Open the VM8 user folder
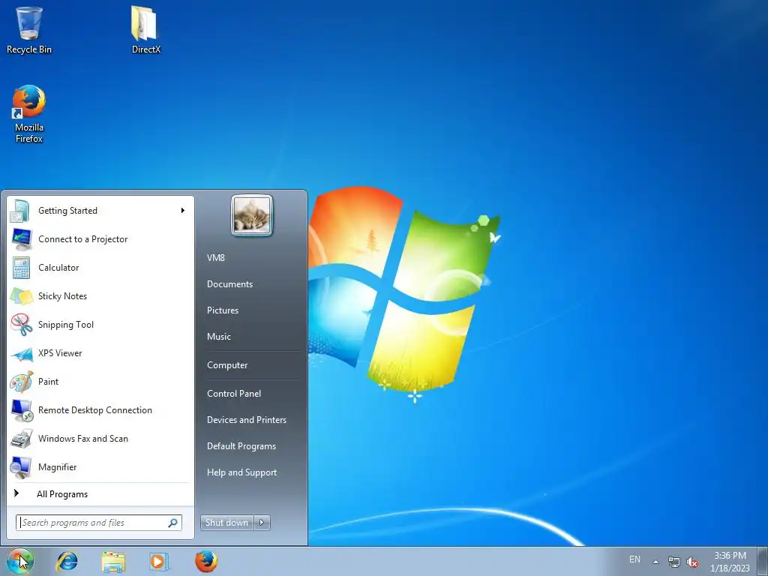 pyautogui.click(x=216, y=258)
